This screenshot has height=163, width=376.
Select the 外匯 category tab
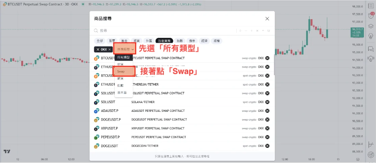(x=149, y=41)
